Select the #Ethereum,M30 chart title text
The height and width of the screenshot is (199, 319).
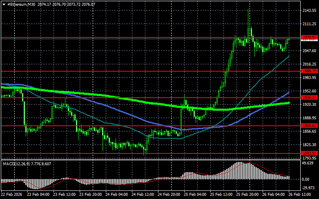pos(21,4)
